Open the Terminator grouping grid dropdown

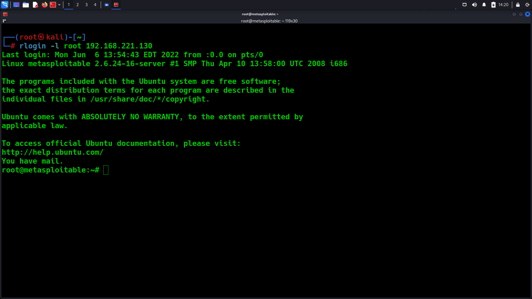pos(4,21)
